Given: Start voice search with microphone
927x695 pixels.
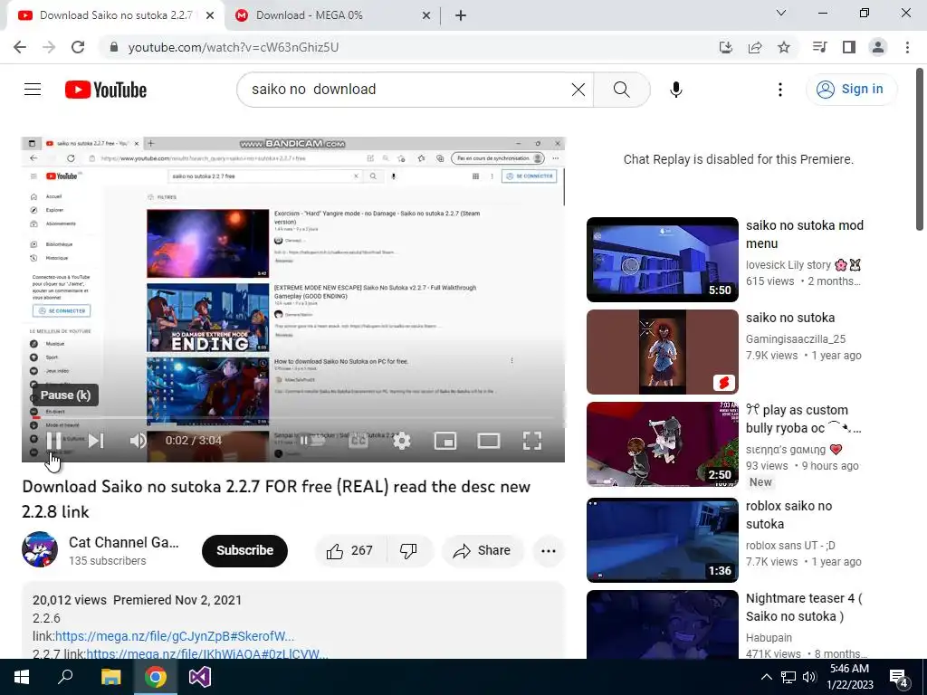Looking at the screenshot, I should [675, 90].
